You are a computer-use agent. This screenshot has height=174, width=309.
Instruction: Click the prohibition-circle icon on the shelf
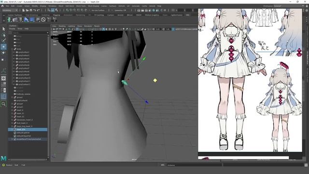coord(43,19)
